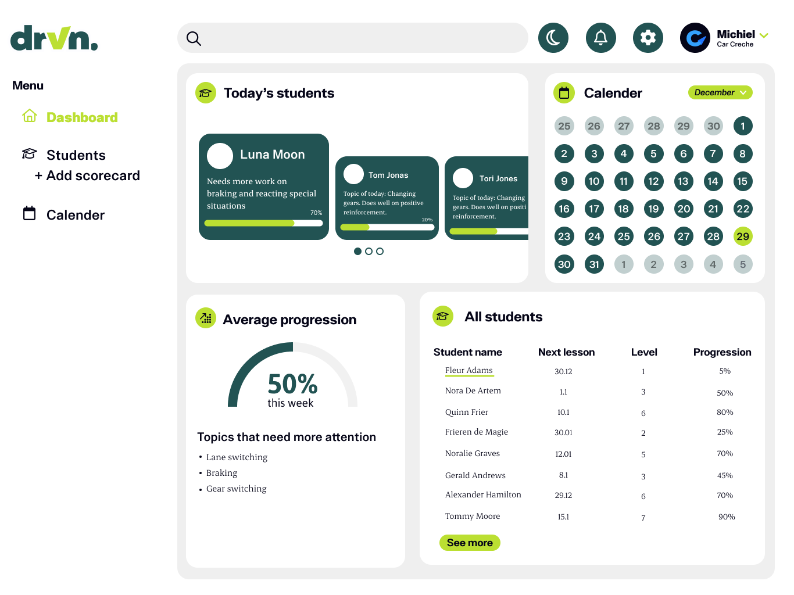Go to Calender in the sidebar menu
This screenshot has width=794, height=595.
click(75, 215)
